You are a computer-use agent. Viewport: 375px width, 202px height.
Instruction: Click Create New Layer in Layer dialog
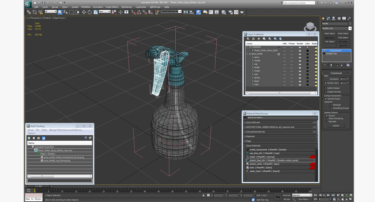pyautogui.click(x=248, y=39)
